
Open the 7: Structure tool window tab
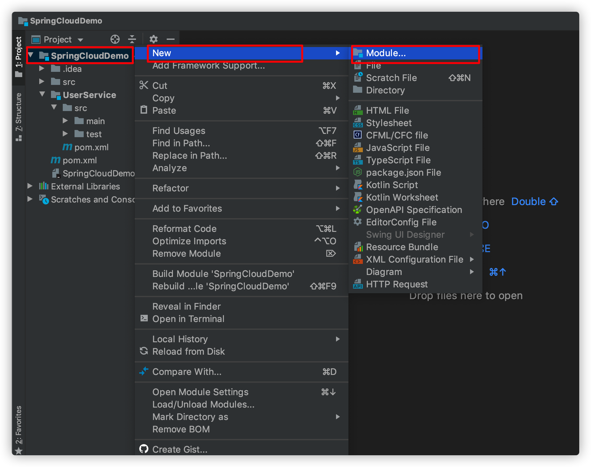pyautogui.click(x=19, y=117)
